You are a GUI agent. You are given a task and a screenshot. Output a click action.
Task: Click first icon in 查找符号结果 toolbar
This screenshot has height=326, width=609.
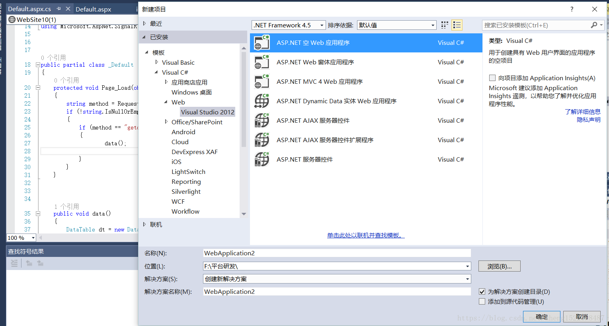(14, 263)
